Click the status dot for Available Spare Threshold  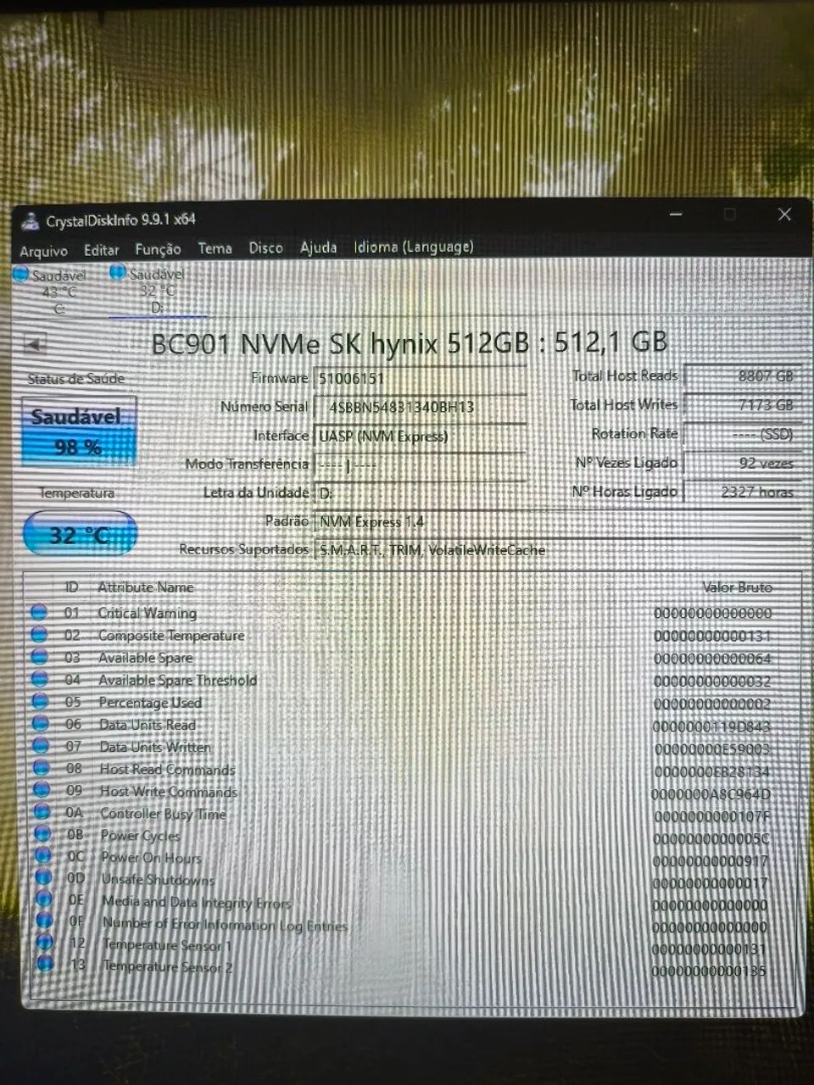coord(39,679)
